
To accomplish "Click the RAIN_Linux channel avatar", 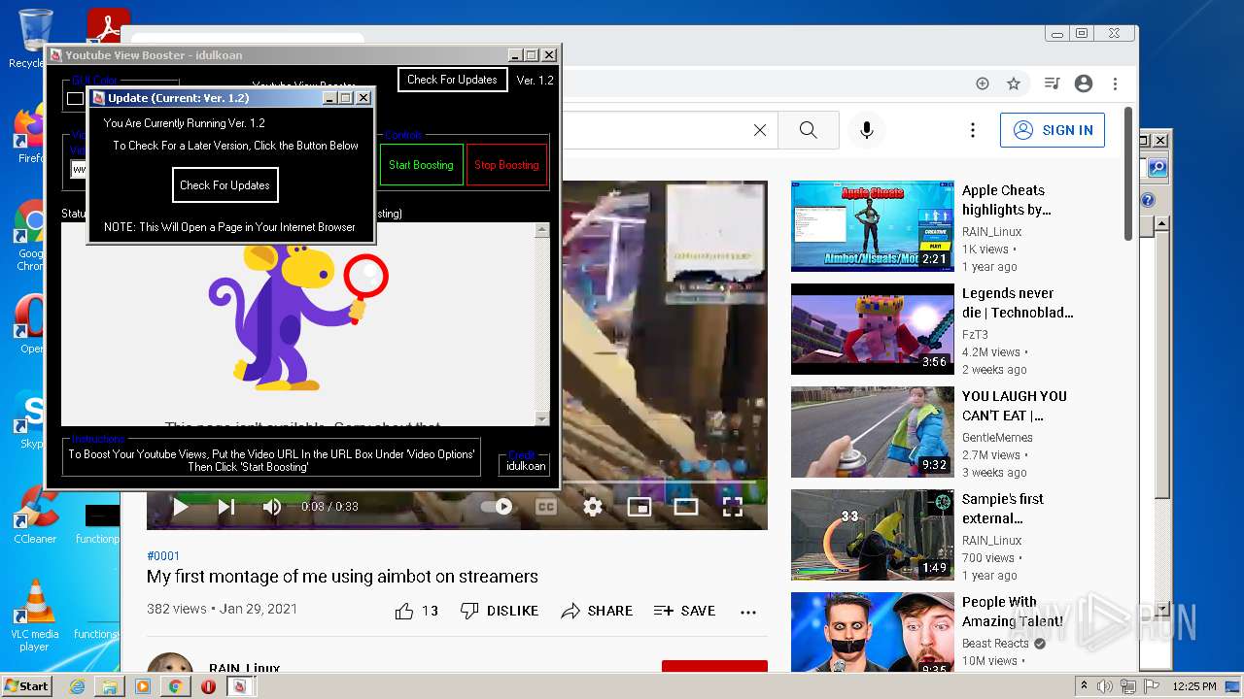I will [x=170, y=662].
